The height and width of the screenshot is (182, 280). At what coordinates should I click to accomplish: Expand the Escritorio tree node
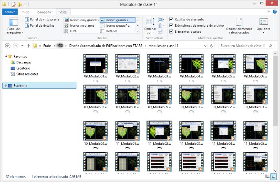(x=5, y=85)
